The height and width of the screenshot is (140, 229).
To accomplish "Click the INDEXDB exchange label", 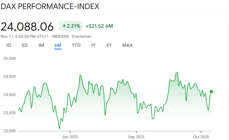I will (61, 36).
